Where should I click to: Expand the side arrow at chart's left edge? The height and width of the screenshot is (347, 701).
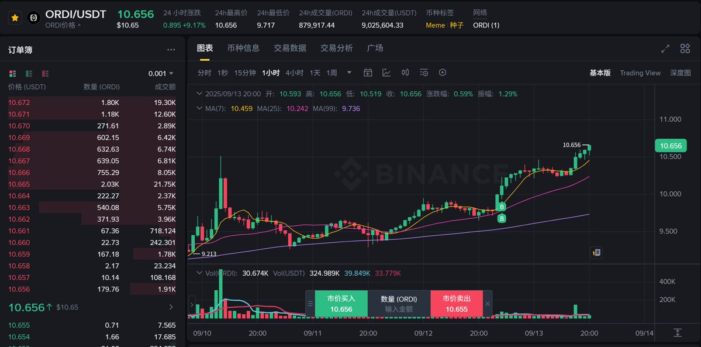pos(192,305)
